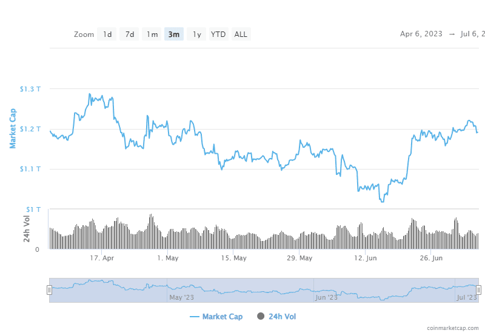Image resolution: width=485 pixels, height=333 pixels.
Task: Click the Jun '23 navigator label
Action: point(327,297)
